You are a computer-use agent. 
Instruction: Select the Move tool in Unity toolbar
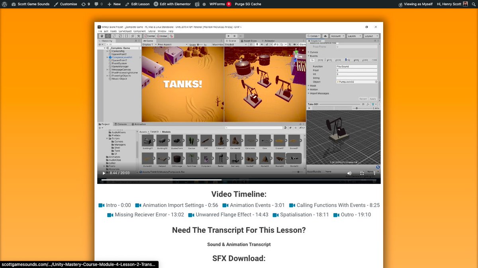point(108,36)
